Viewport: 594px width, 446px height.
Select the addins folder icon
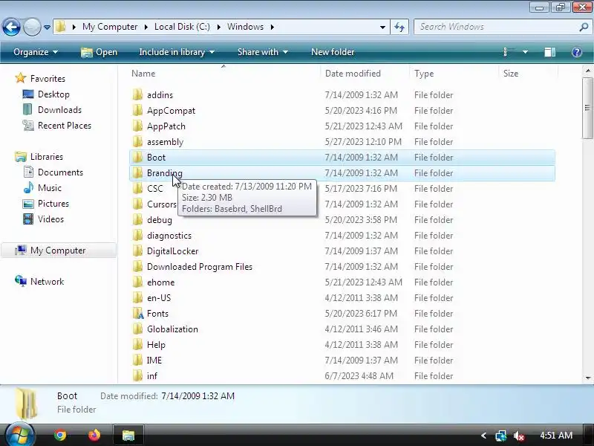click(137, 94)
